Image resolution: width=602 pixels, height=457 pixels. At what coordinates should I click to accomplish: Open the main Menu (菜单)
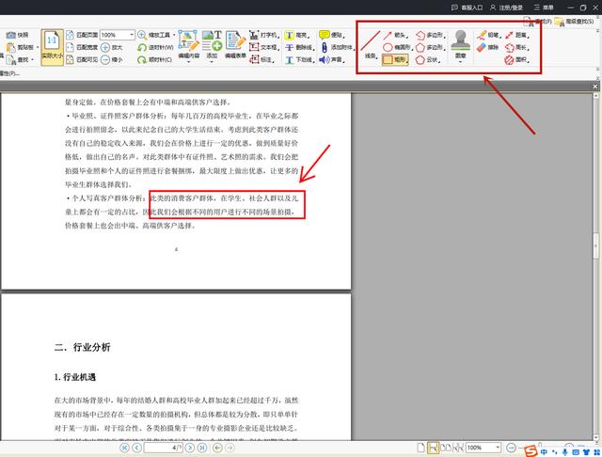(544, 8)
